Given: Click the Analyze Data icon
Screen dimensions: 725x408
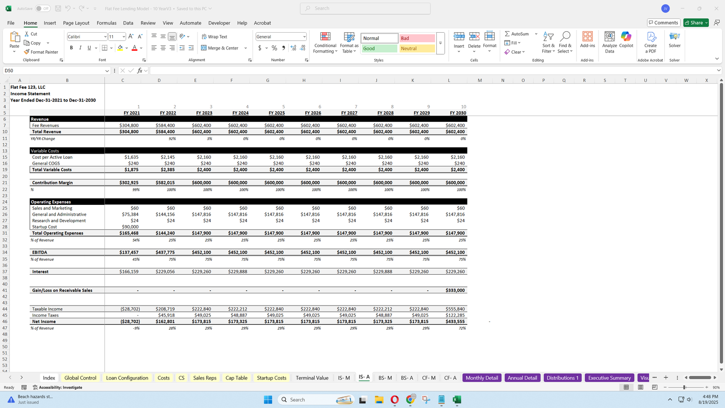Looking at the screenshot, I should click(609, 43).
